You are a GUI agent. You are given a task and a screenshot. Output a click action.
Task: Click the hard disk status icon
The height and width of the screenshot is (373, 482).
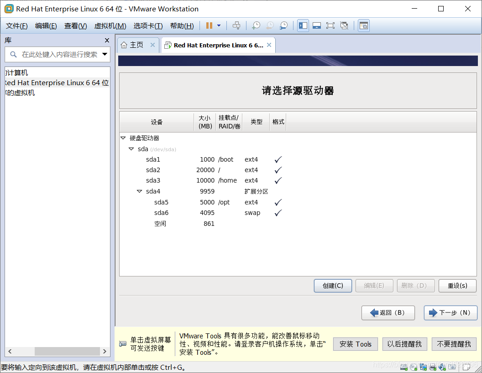pos(404,367)
